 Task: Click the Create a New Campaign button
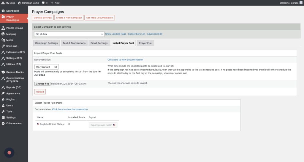point(69,18)
